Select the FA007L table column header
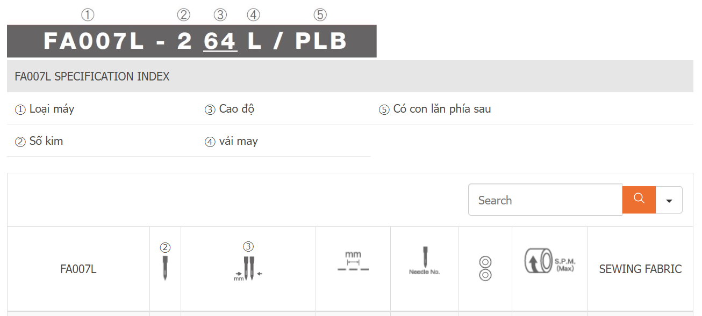Viewport: 702px width, 316px height. 78,269
